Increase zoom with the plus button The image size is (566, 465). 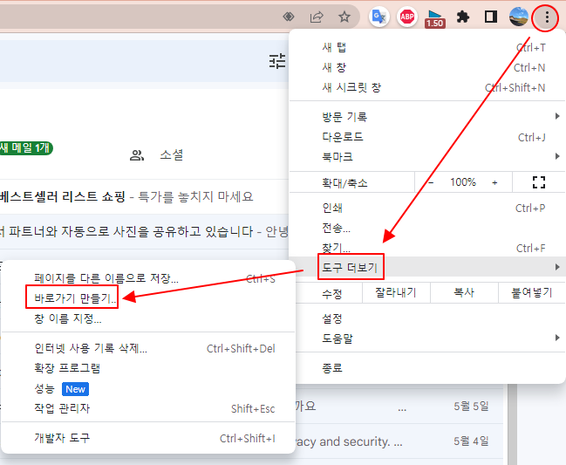click(494, 182)
